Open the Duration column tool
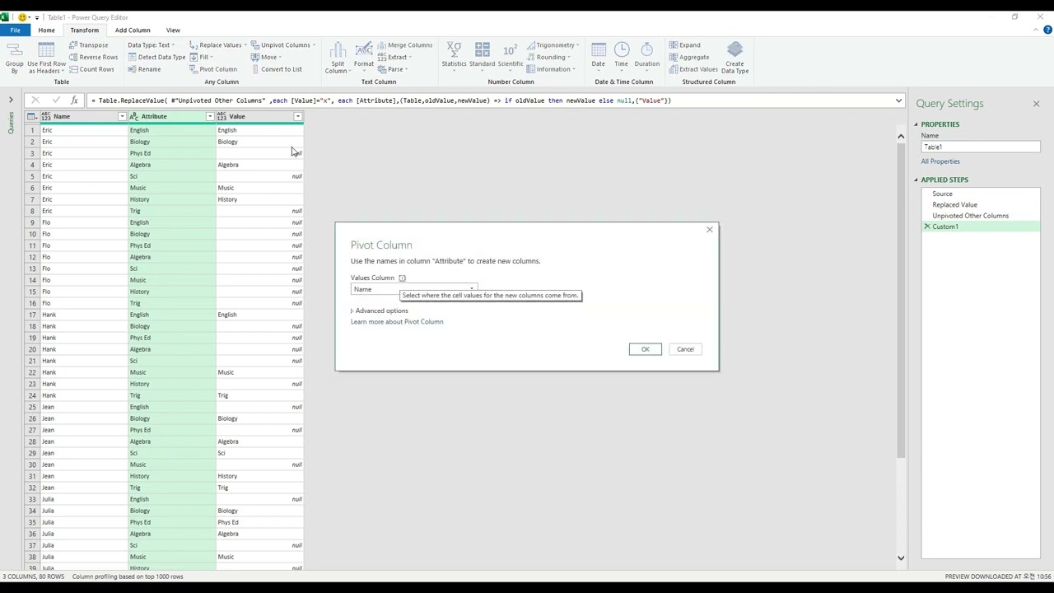 [x=646, y=56]
